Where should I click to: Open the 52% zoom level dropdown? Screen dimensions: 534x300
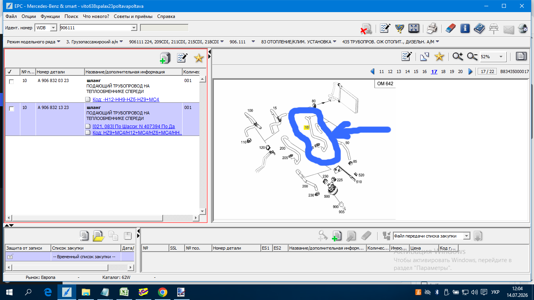(501, 57)
